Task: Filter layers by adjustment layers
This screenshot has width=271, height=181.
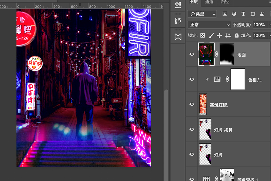Action: tap(234, 14)
